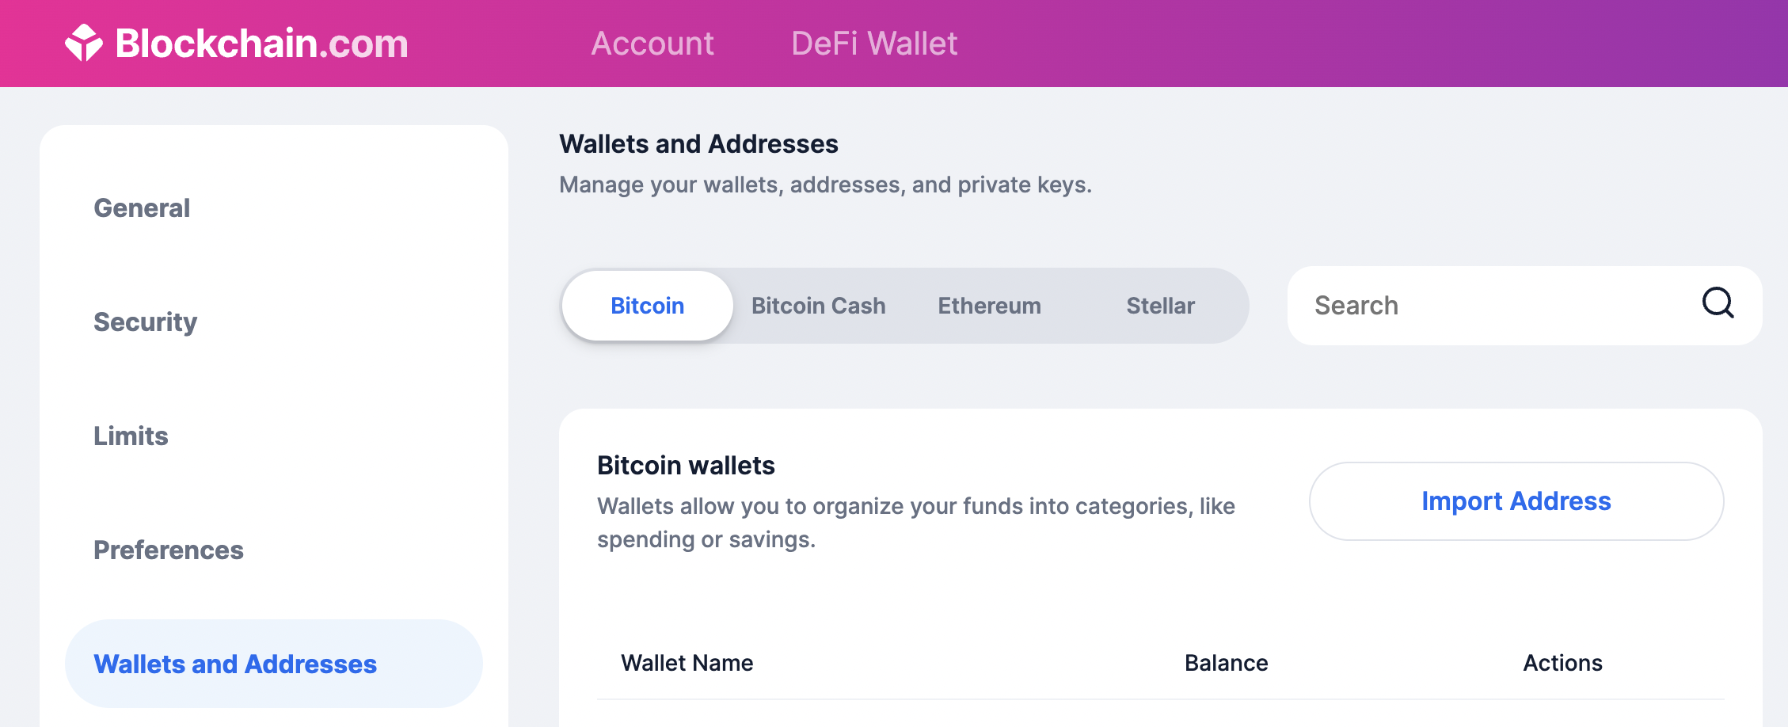Viewport: 1788px width, 727px height.
Task: Open Preferences section in sidebar
Action: coord(169,550)
